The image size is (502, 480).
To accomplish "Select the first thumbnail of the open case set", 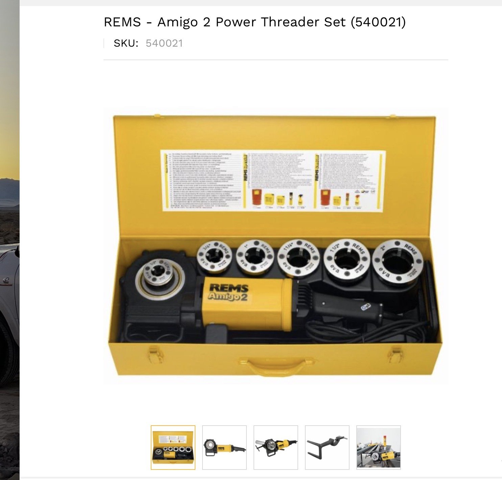I will pyautogui.click(x=173, y=448).
